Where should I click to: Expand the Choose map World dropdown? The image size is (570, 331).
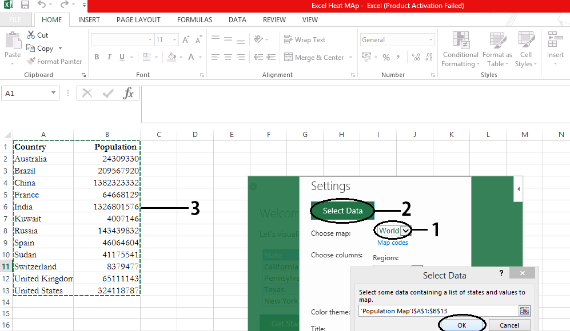point(405,231)
